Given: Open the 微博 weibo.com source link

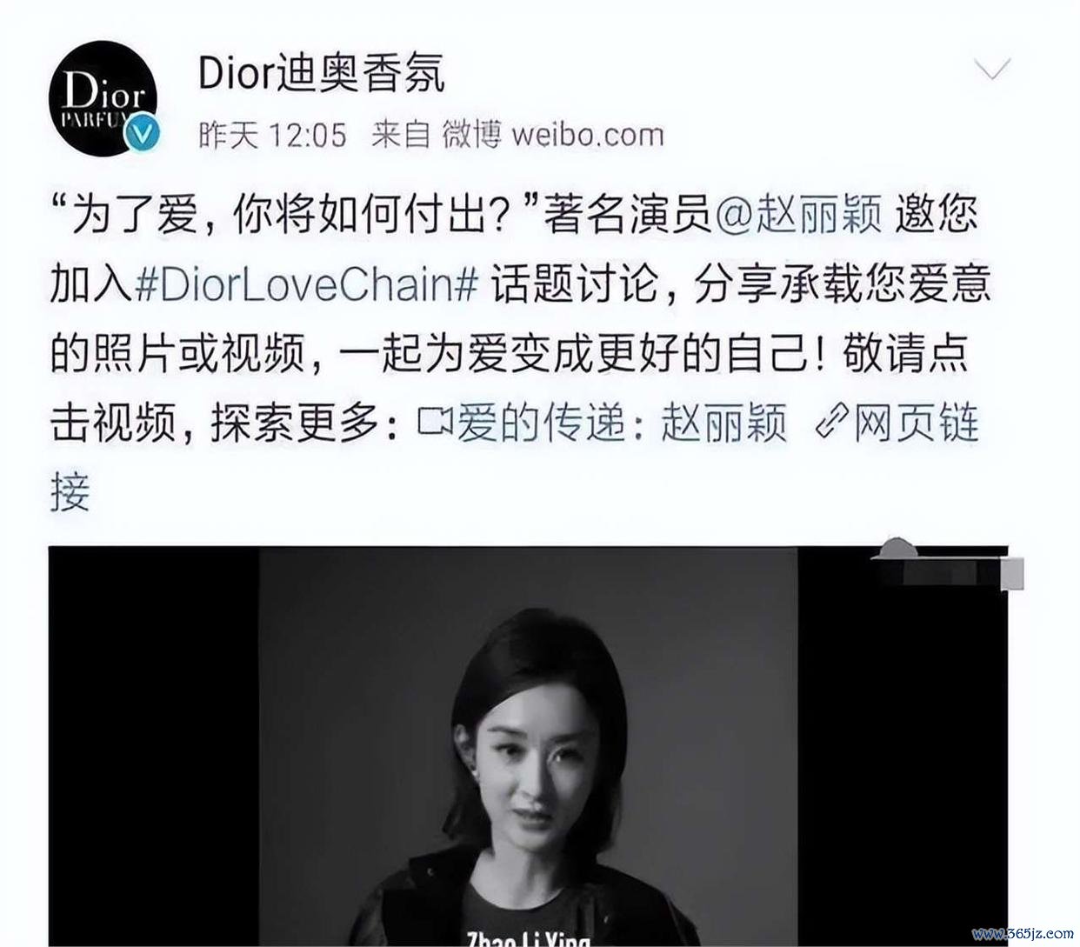Looking at the screenshot, I should (553, 135).
